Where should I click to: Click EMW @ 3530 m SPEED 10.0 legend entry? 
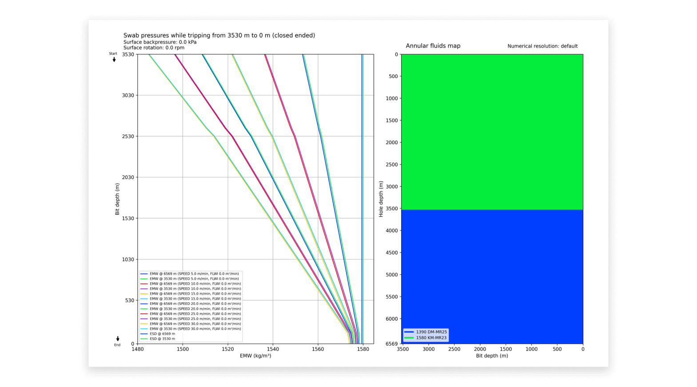pos(195,289)
